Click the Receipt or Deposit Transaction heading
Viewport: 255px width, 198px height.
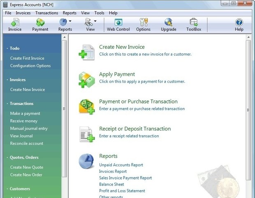[x=135, y=129]
